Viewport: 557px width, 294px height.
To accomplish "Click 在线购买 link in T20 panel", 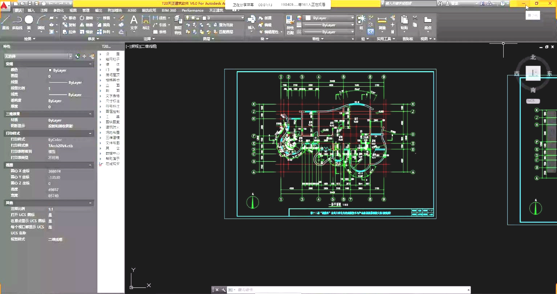I will (112, 164).
